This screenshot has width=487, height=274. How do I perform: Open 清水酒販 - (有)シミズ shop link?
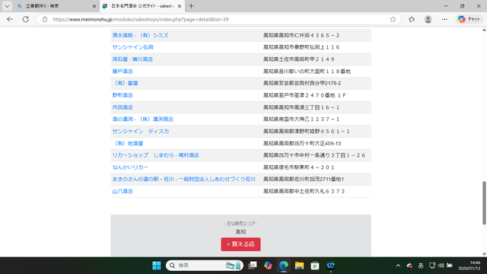[140, 36]
